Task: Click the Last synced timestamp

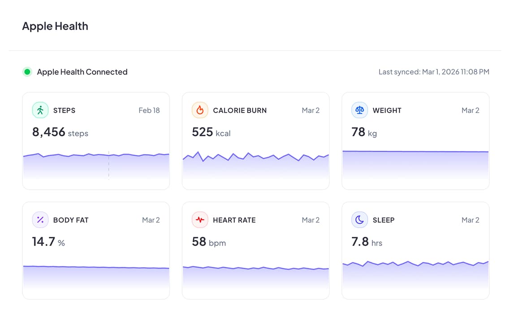Action: pyautogui.click(x=434, y=72)
